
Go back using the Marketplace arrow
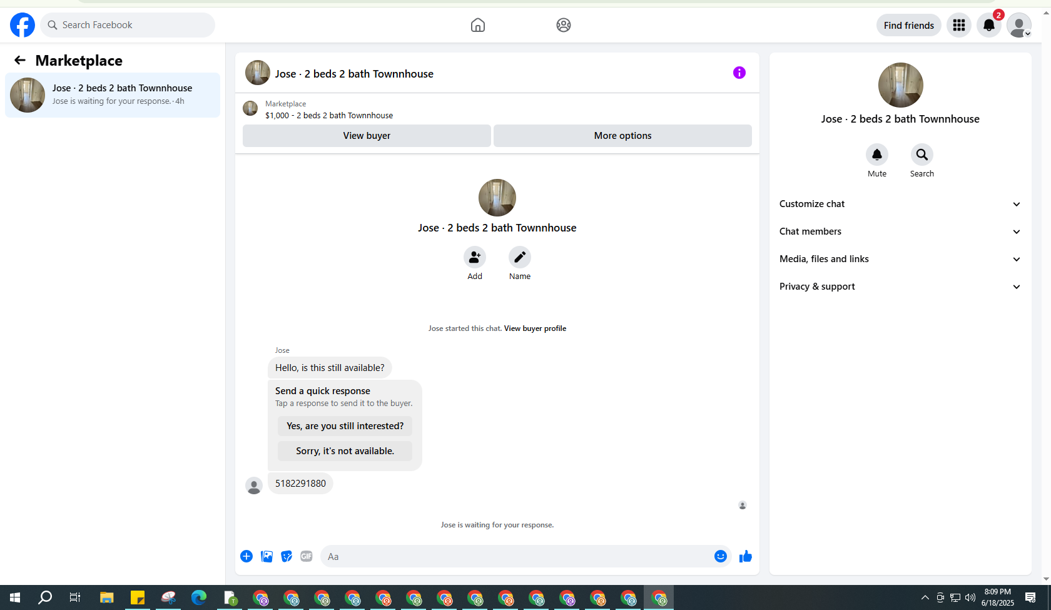(x=20, y=60)
